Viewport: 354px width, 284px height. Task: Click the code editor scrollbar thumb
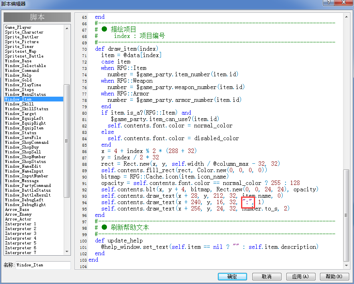(x=346, y=215)
